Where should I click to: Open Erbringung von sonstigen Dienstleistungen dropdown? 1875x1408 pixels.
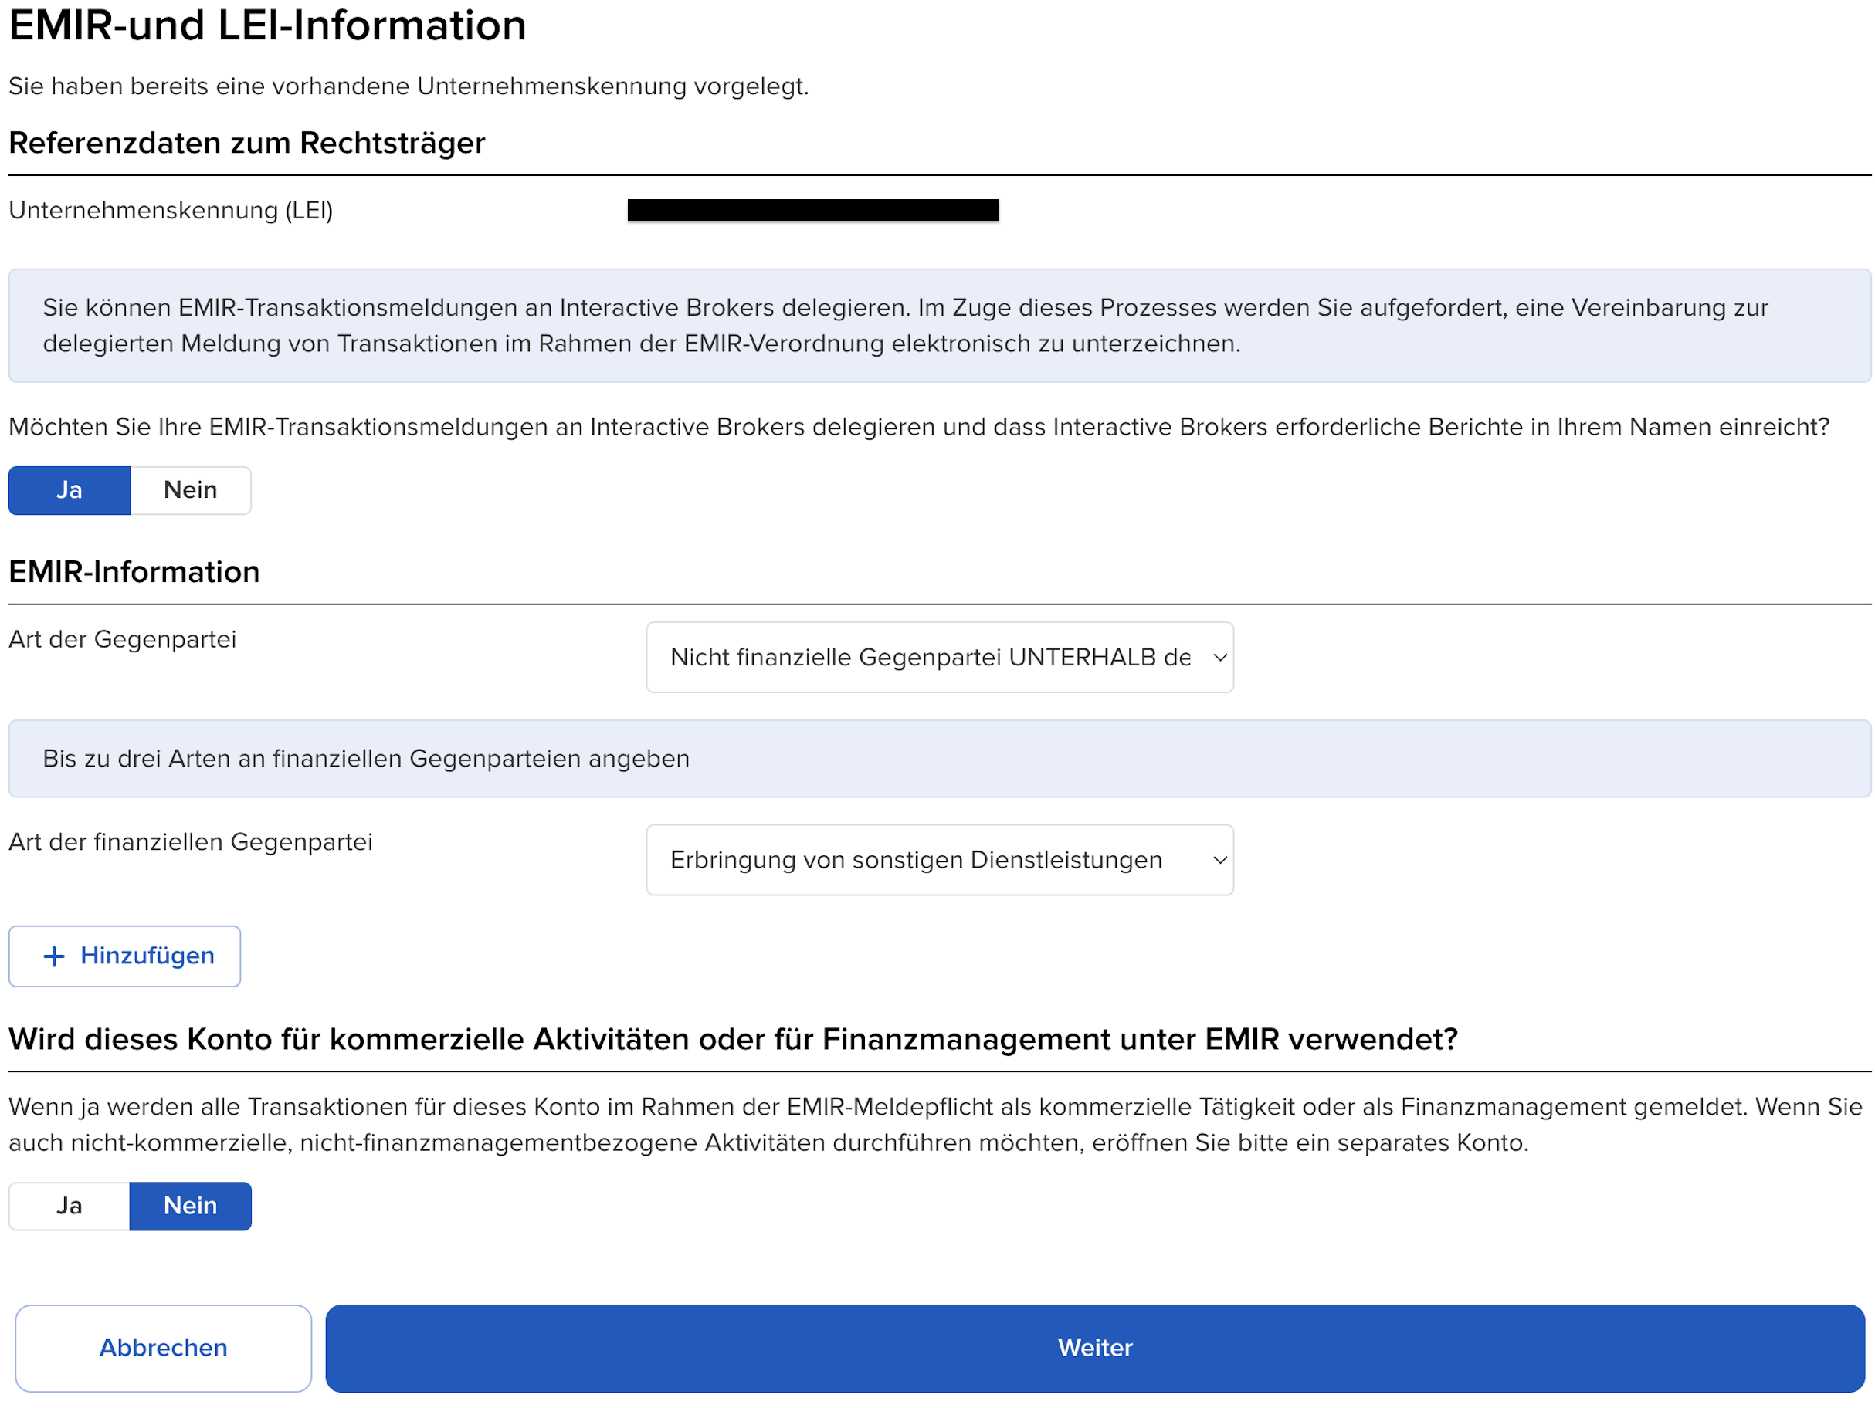(915, 861)
